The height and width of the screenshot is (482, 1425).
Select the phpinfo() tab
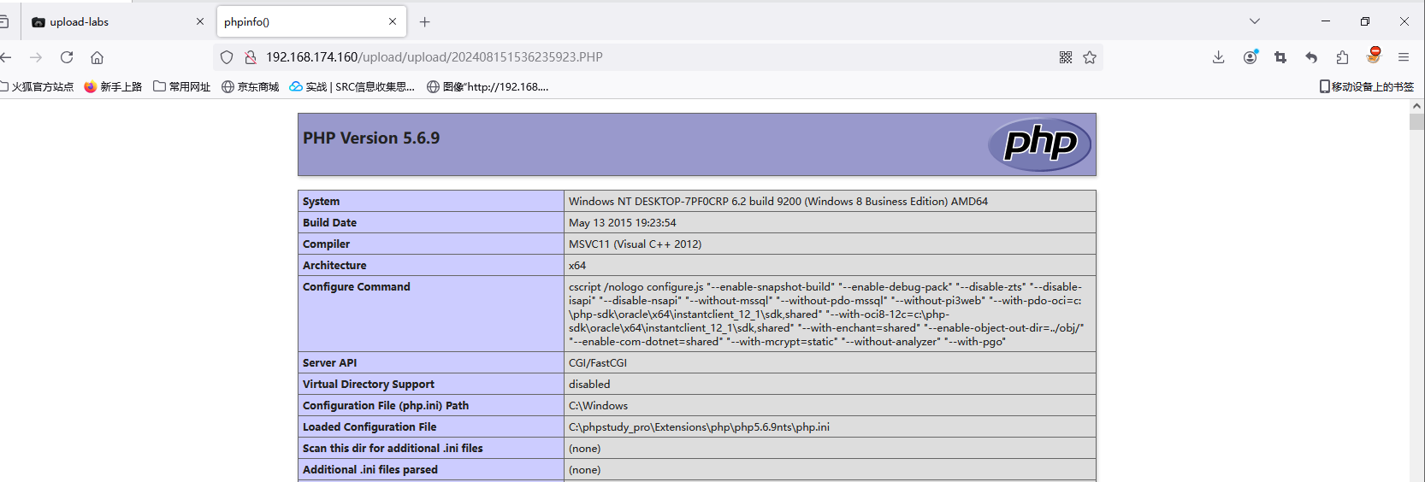312,22
